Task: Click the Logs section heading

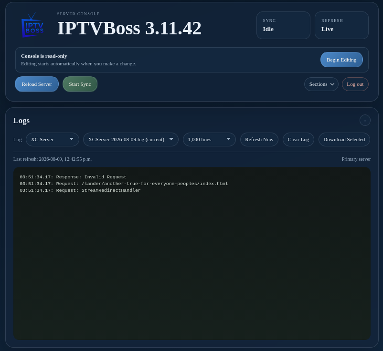Action: pos(21,121)
